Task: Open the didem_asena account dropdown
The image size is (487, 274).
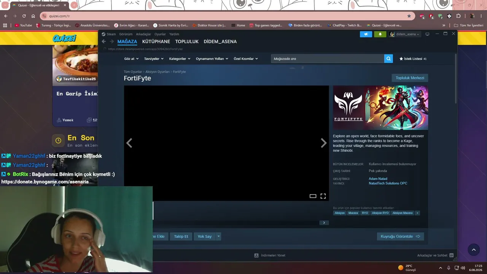Action: 404,34
